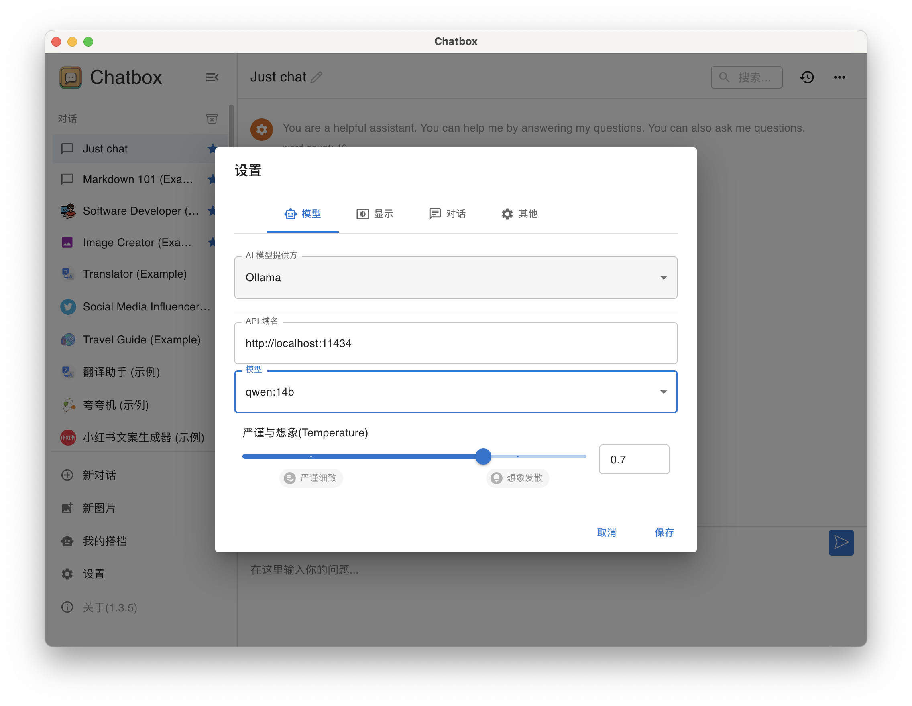Click the 新图片 image icon in sidebar
The width and height of the screenshot is (912, 706).
click(x=67, y=508)
